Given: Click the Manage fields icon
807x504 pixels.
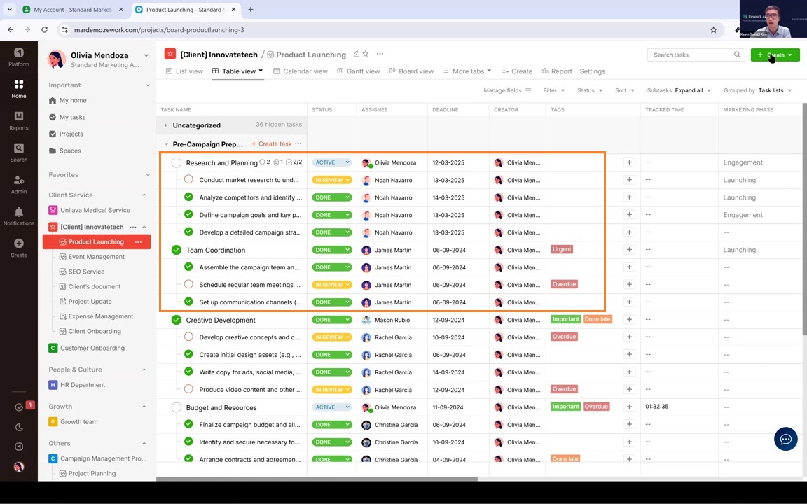Looking at the screenshot, I should 528,90.
